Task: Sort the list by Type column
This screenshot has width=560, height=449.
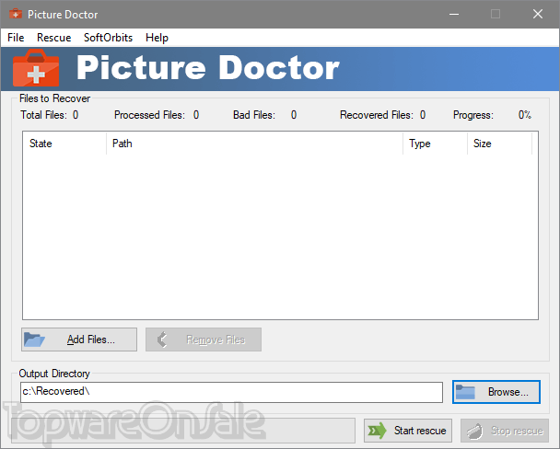Action: 435,144
